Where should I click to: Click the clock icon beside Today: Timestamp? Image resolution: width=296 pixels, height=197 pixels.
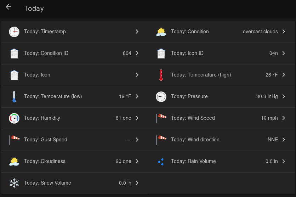[14, 32]
